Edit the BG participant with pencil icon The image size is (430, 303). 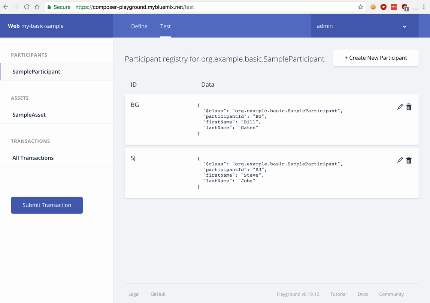pyautogui.click(x=400, y=107)
